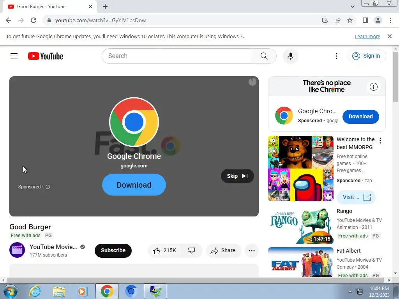Select the Good Burger - YouTube tab
Viewport: 399px width, 299px height.
pyautogui.click(x=50, y=7)
